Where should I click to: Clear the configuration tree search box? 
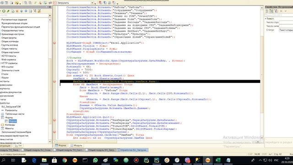coord(50,16)
